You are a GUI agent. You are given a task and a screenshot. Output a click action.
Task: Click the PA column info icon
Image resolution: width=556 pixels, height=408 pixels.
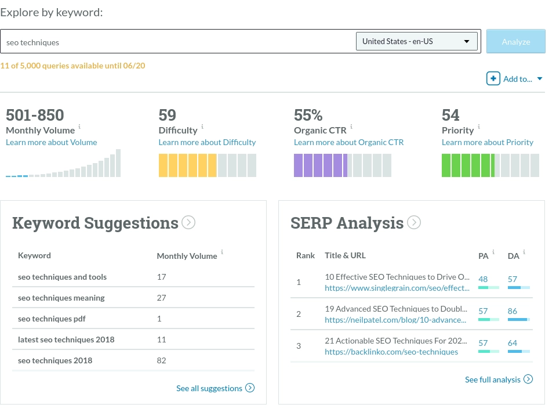[493, 252]
